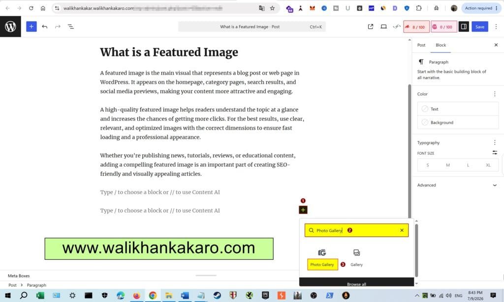Click the 'Post' breadcrumb at the bottom

click(12, 285)
